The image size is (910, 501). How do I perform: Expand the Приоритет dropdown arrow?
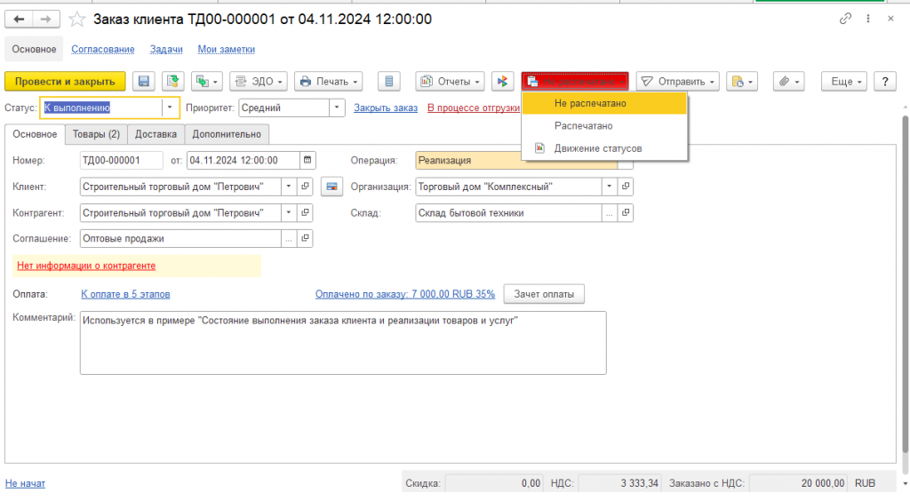[x=337, y=107]
